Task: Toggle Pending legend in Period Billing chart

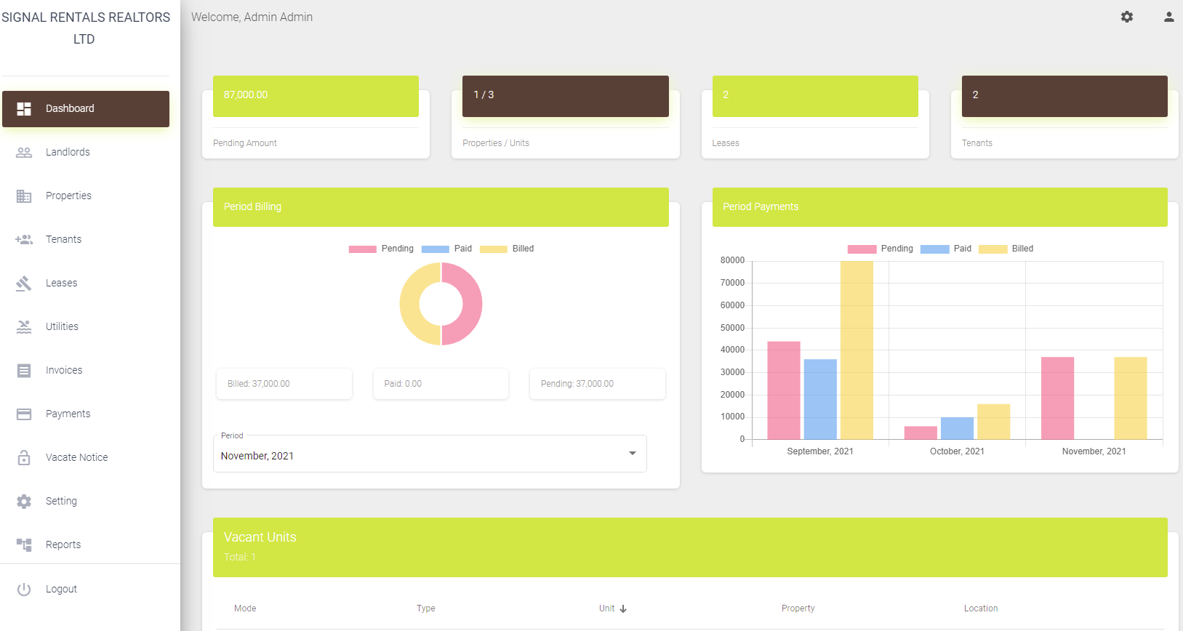Action: click(381, 249)
